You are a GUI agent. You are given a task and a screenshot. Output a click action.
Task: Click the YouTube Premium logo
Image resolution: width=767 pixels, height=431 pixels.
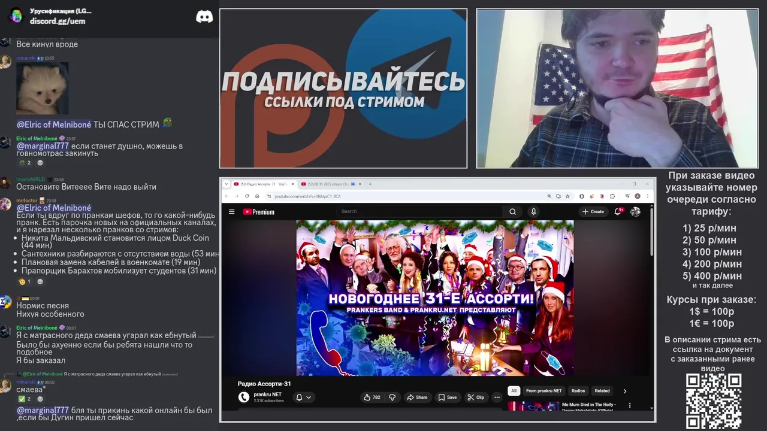tap(258, 211)
